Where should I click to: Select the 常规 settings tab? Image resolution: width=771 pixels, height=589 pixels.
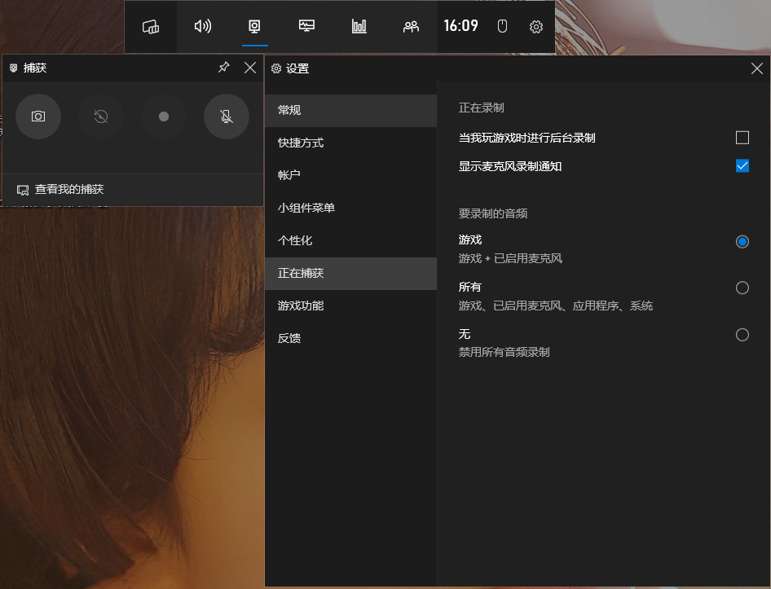350,110
